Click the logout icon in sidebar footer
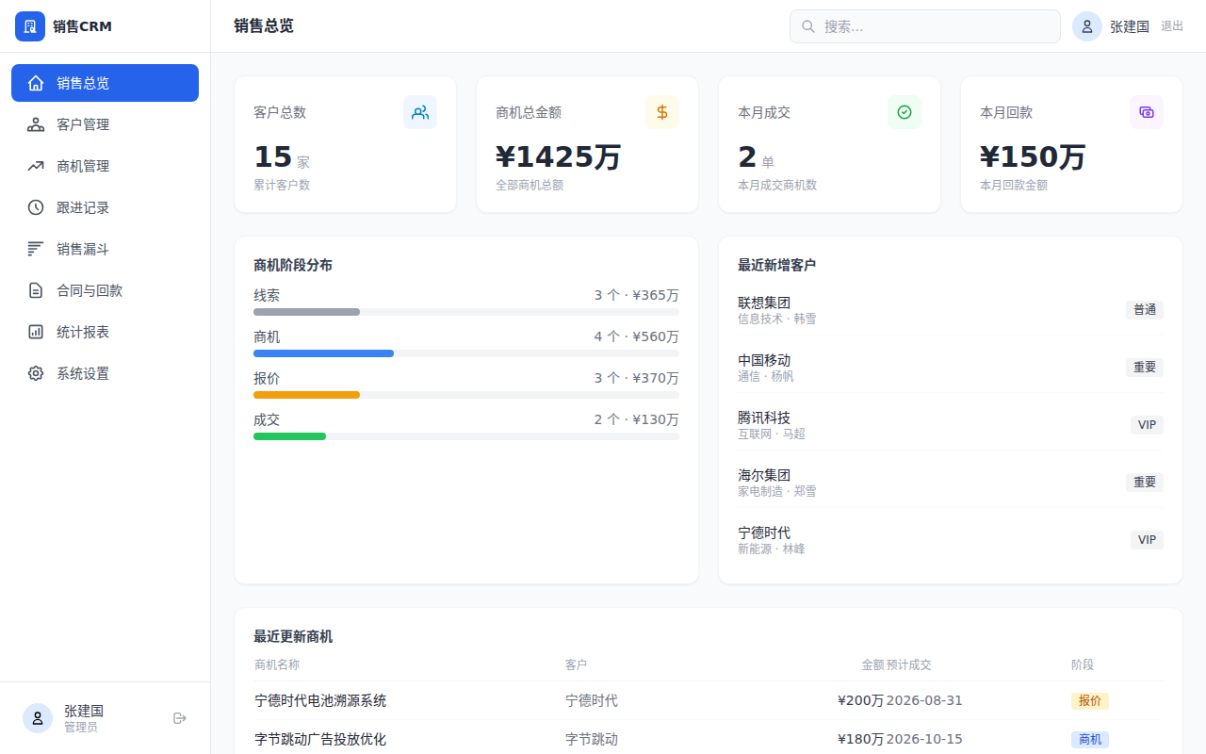 180,718
